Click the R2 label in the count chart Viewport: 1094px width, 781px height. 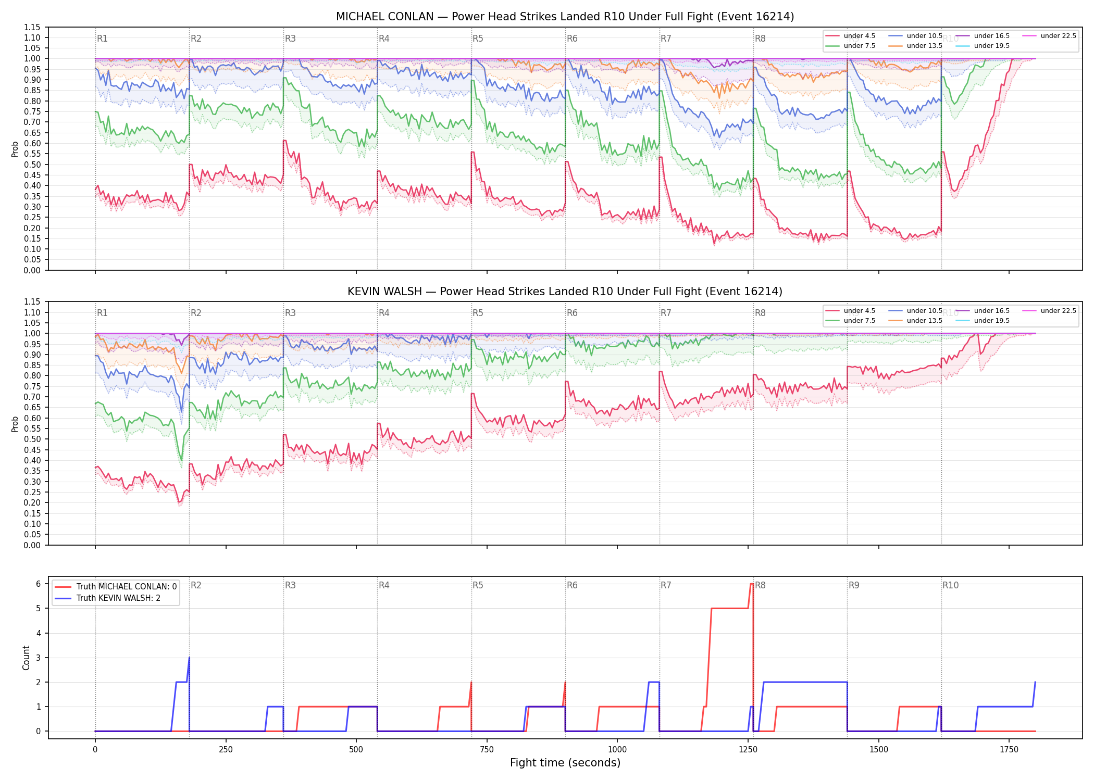(x=196, y=585)
